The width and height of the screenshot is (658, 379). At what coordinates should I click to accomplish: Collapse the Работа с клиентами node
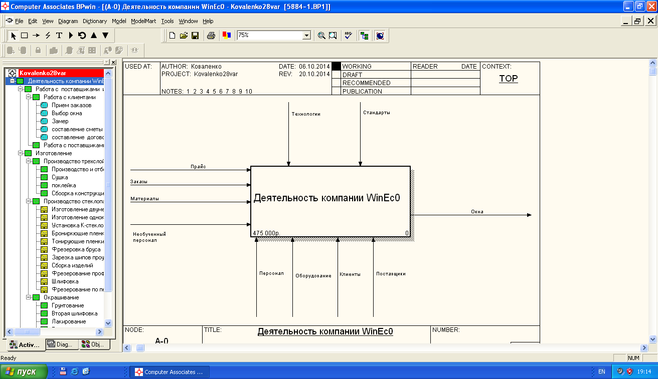click(x=29, y=97)
